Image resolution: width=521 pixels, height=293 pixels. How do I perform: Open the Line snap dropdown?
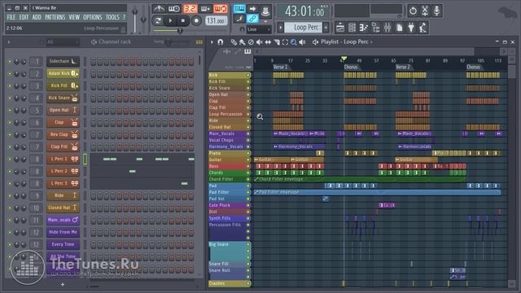point(259,29)
